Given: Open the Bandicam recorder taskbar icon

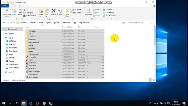Looking at the screenshot, I should [x=51, y=103].
